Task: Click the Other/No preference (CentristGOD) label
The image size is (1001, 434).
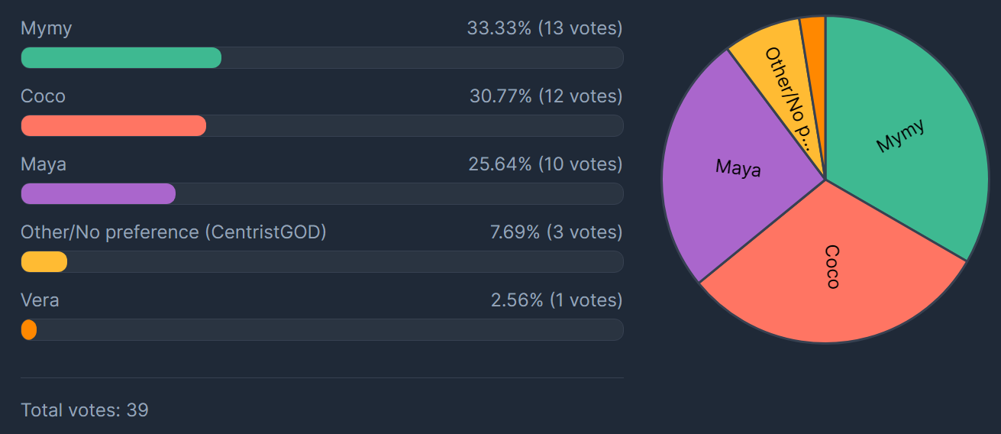Action: [173, 233]
